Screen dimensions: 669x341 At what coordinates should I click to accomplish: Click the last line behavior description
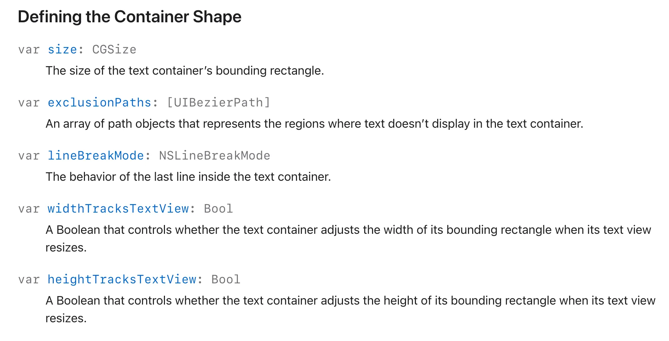[188, 177]
